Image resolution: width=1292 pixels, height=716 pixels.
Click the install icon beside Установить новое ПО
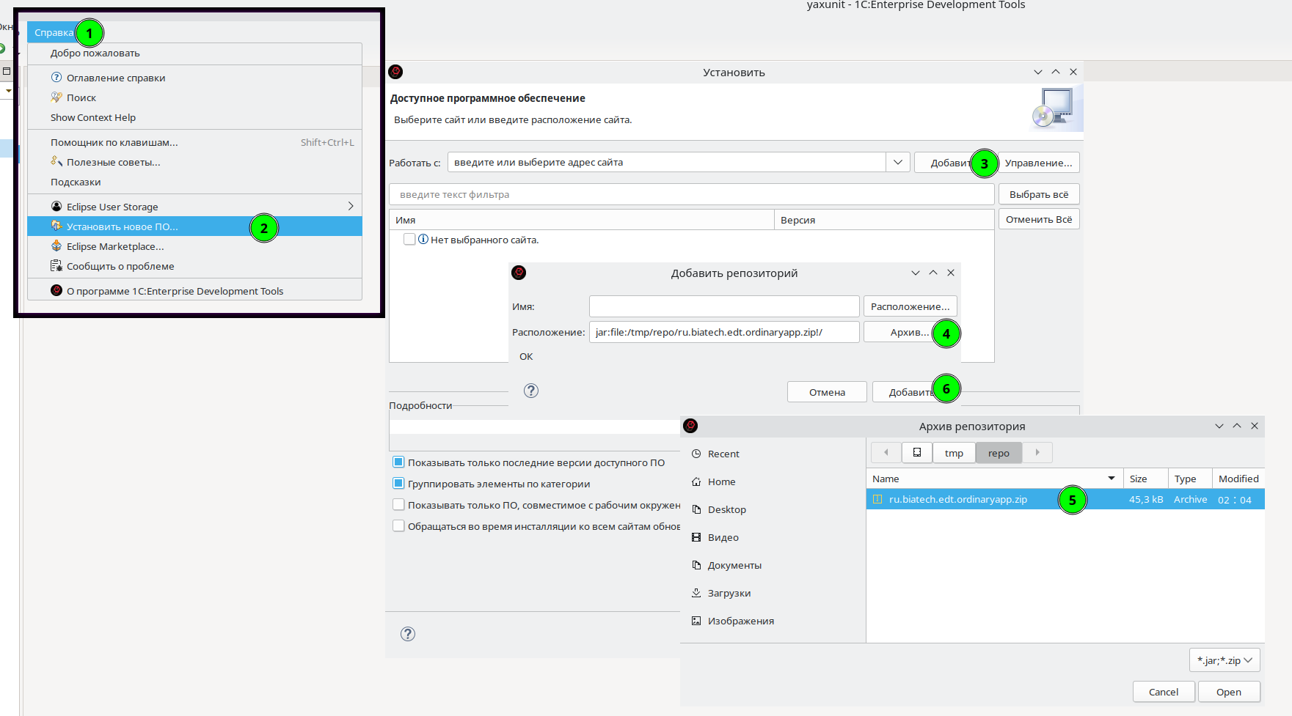click(56, 226)
